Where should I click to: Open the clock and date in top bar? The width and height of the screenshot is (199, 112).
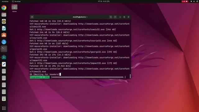point(104,1)
